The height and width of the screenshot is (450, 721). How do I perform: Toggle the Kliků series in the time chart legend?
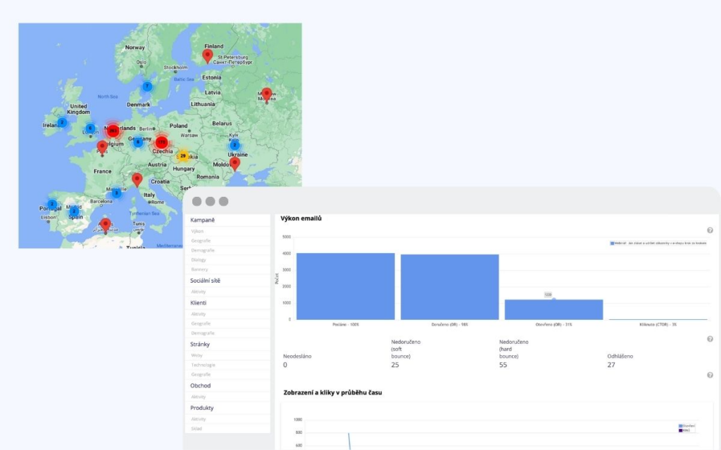tap(684, 430)
